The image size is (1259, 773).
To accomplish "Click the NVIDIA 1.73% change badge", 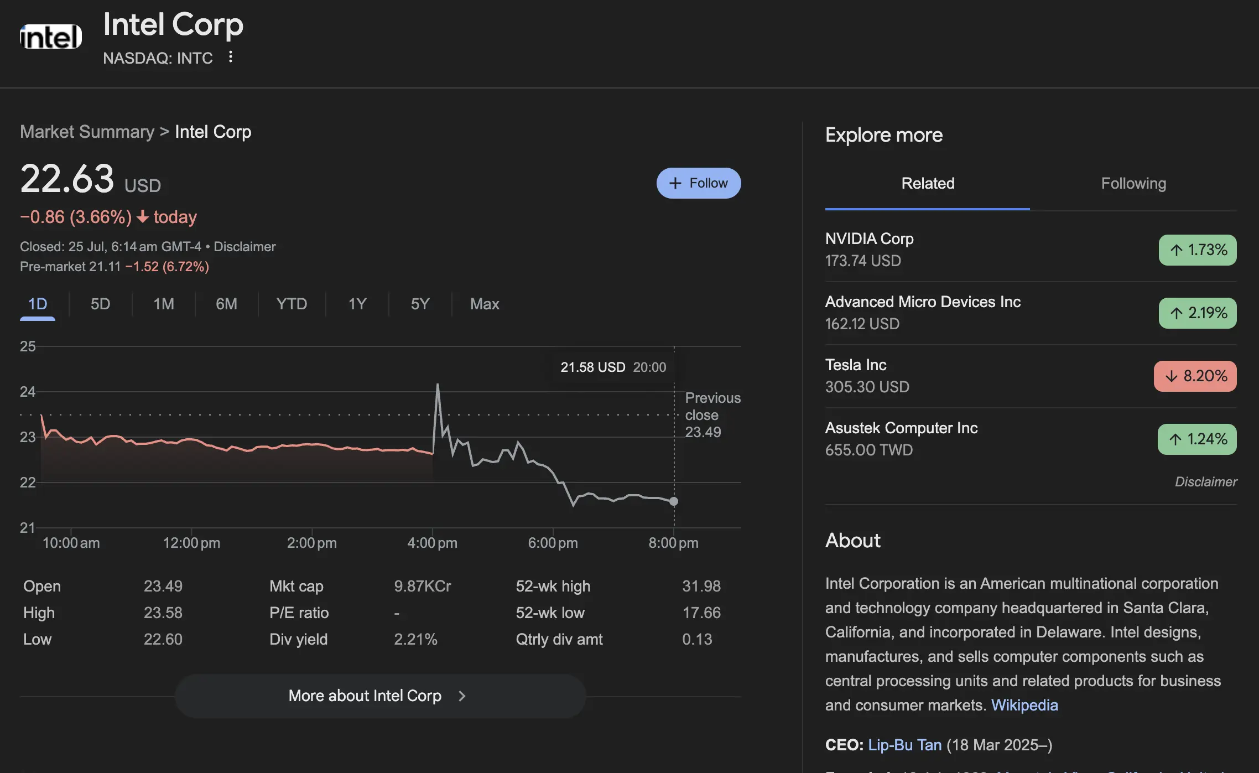I will coord(1198,250).
